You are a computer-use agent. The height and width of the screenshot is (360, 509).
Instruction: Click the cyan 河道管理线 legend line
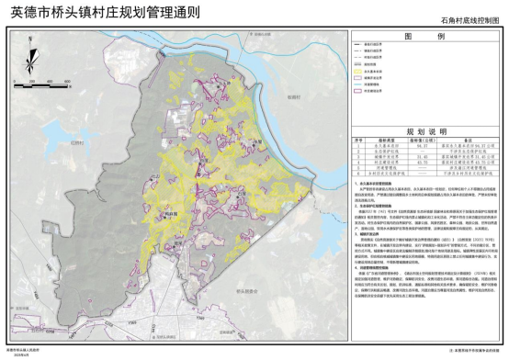click(357, 84)
